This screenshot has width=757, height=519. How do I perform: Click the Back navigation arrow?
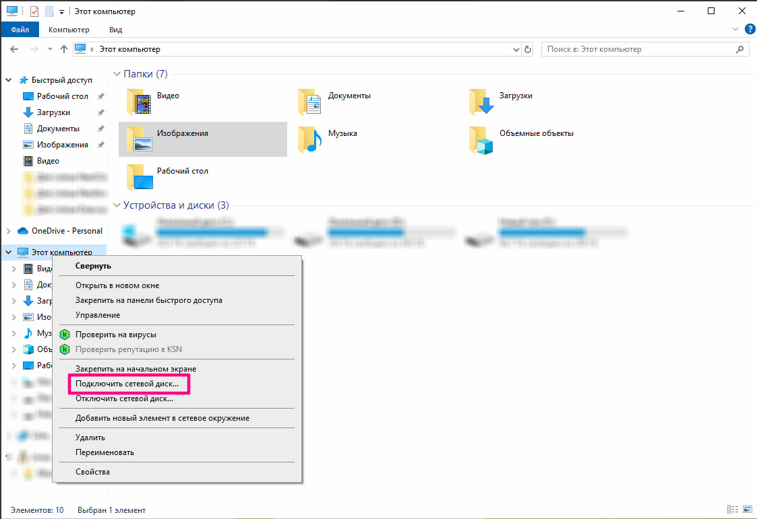pos(14,49)
